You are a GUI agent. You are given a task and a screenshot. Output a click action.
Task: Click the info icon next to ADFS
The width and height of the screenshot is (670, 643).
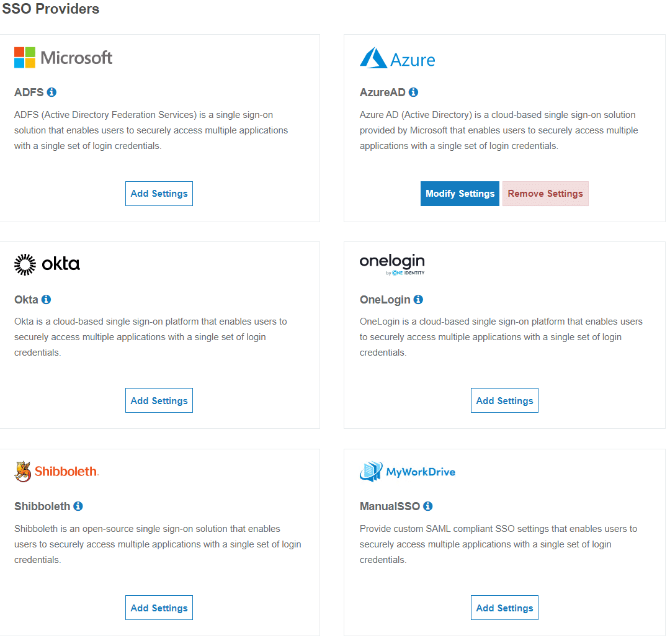[x=51, y=92]
